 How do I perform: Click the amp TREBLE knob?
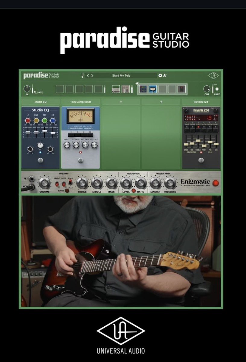pos(82,183)
